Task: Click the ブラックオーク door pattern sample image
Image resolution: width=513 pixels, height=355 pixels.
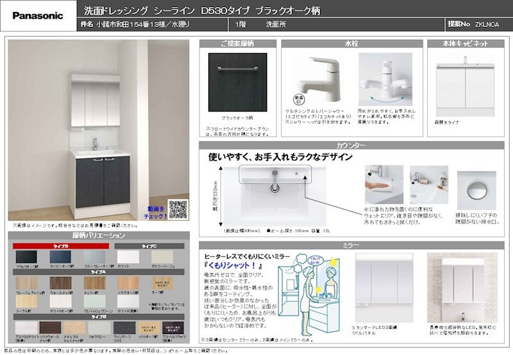Action: coord(237,82)
